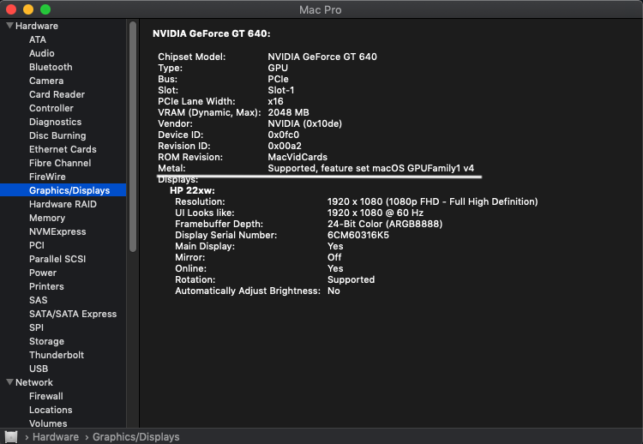Open NVMExpress in the sidebar
643x444 pixels.
[57, 231]
